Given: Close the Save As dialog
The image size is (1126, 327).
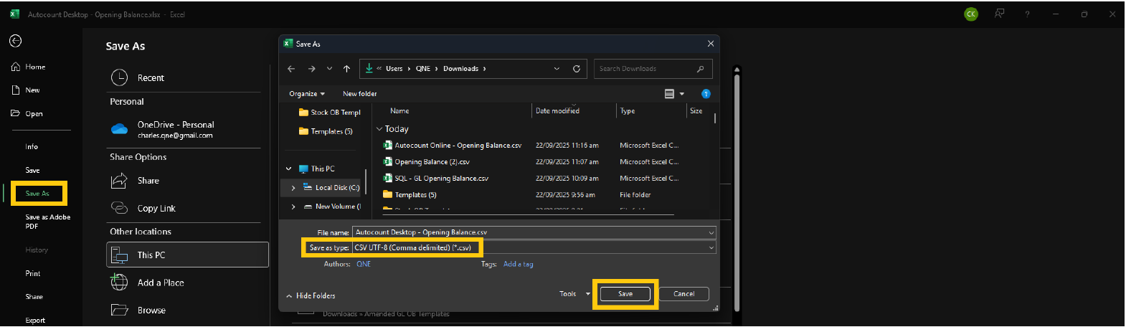Looking at the screenshot, I should coord(711,44).
